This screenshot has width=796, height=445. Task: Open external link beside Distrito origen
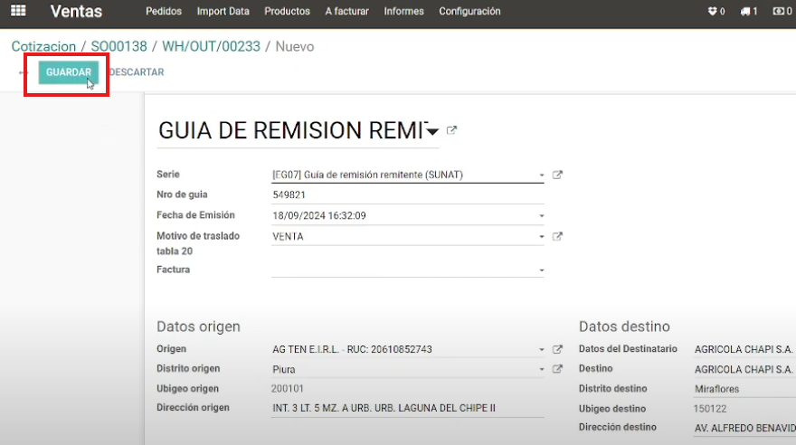click(x=557, y=369)
